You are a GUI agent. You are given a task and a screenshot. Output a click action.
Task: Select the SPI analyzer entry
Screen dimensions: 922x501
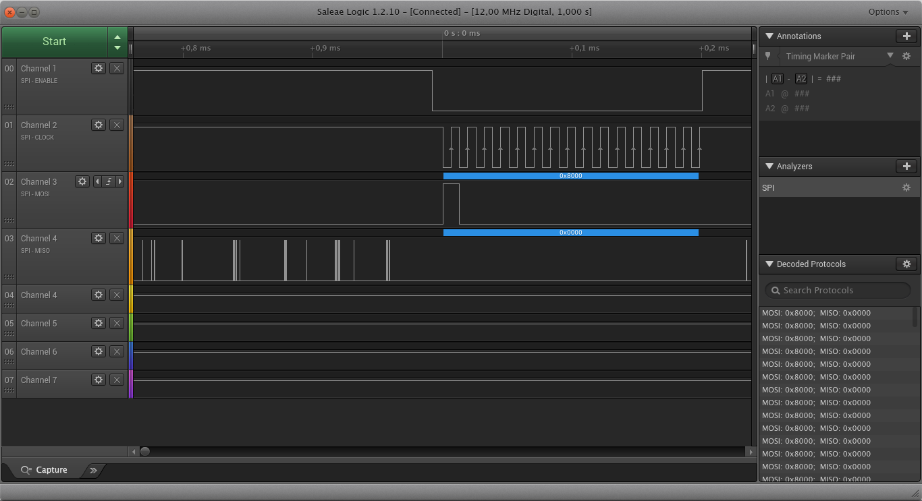click(x=839, y=187)
